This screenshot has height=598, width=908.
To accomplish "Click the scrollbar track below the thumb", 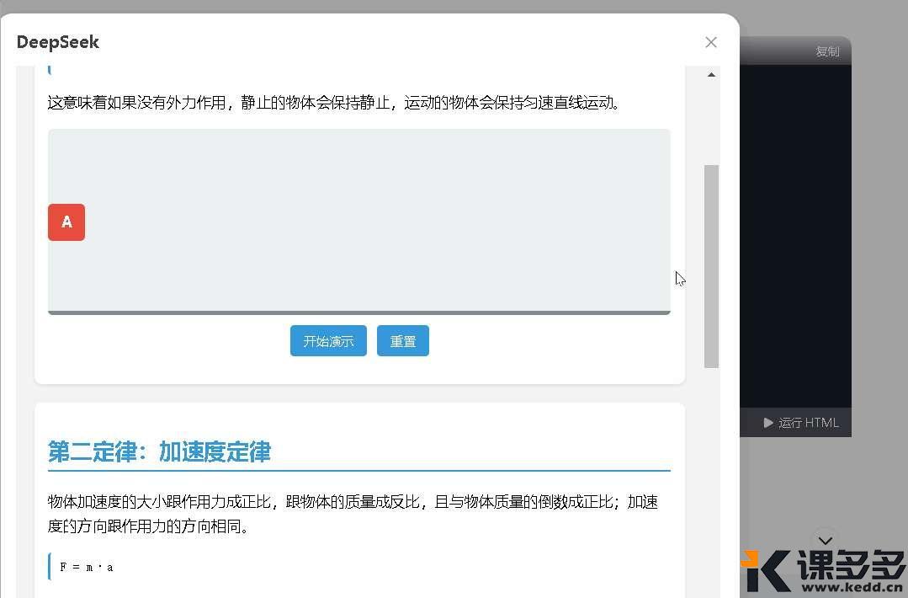I will click(711, 480).
